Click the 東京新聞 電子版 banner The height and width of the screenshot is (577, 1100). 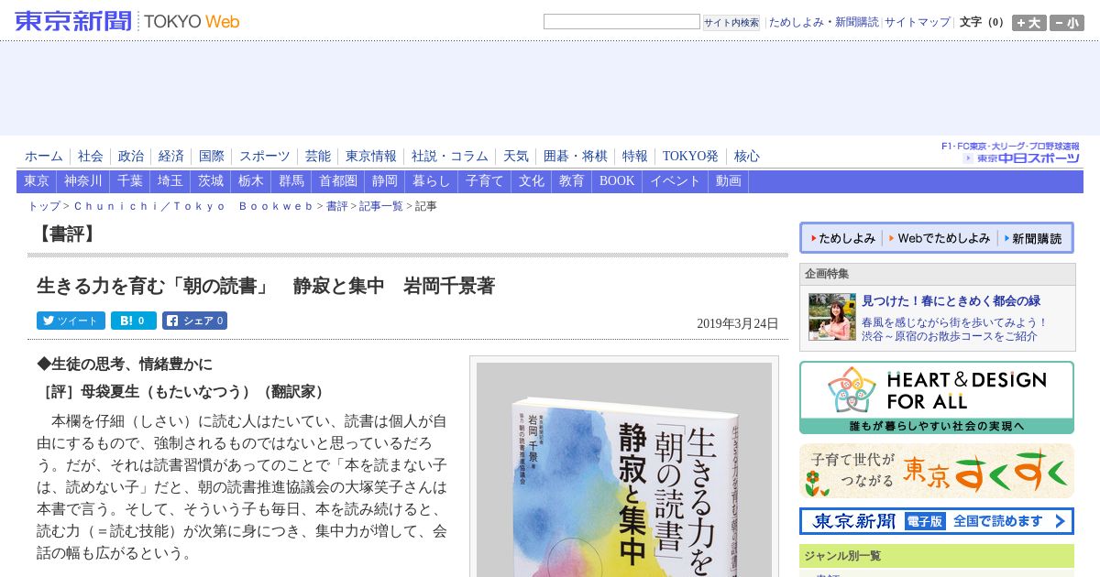coord(937,521)
